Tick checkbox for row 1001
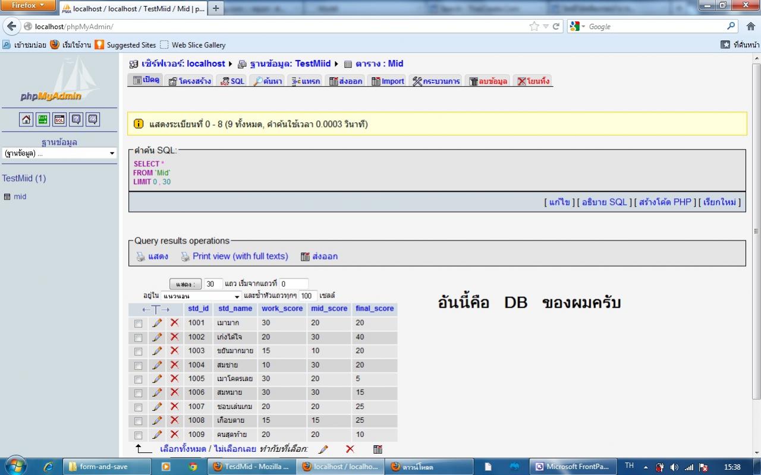761x475 pixels. coord(139,324)
